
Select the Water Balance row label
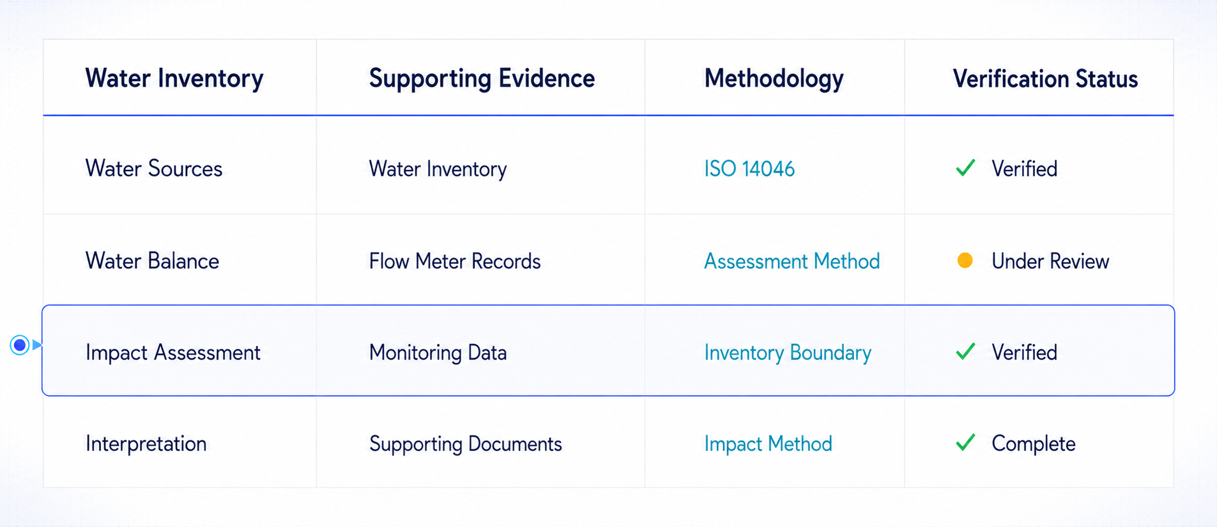tap(152, 261)
